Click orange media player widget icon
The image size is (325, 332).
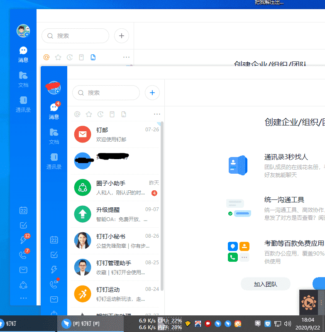pos(309,303)
